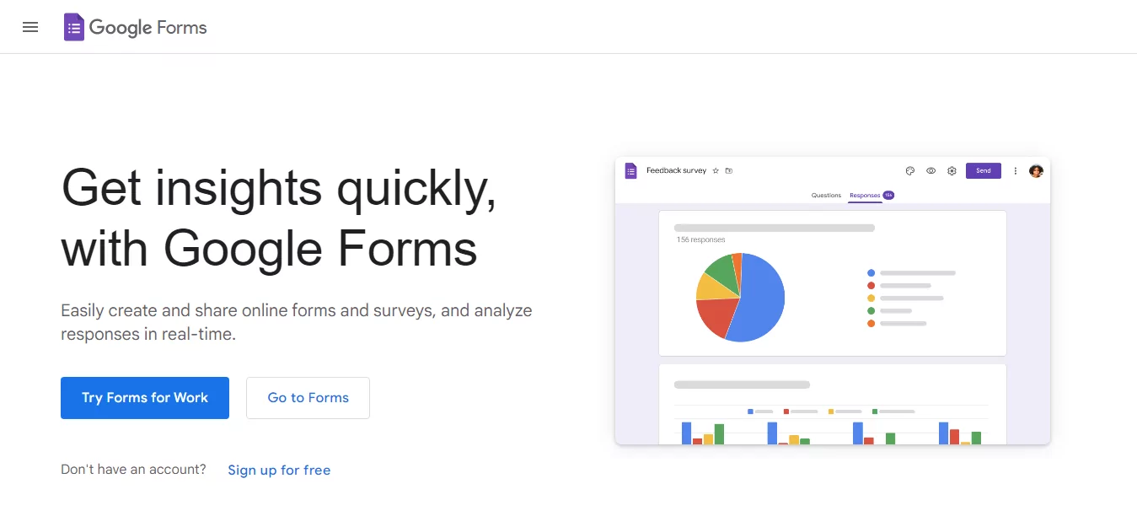Click the purple Send button
The image size is (1137, 527).
point(984,171)
